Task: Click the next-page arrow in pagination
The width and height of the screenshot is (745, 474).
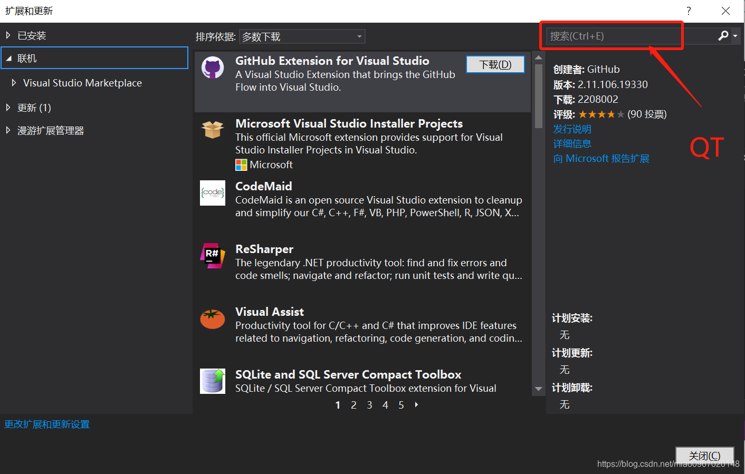Action: [417, 405]
